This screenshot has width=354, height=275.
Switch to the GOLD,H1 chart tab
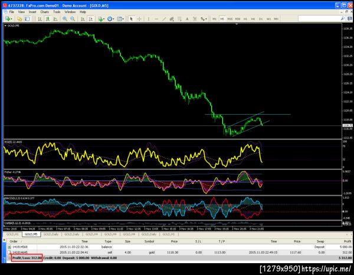point(168,234)
